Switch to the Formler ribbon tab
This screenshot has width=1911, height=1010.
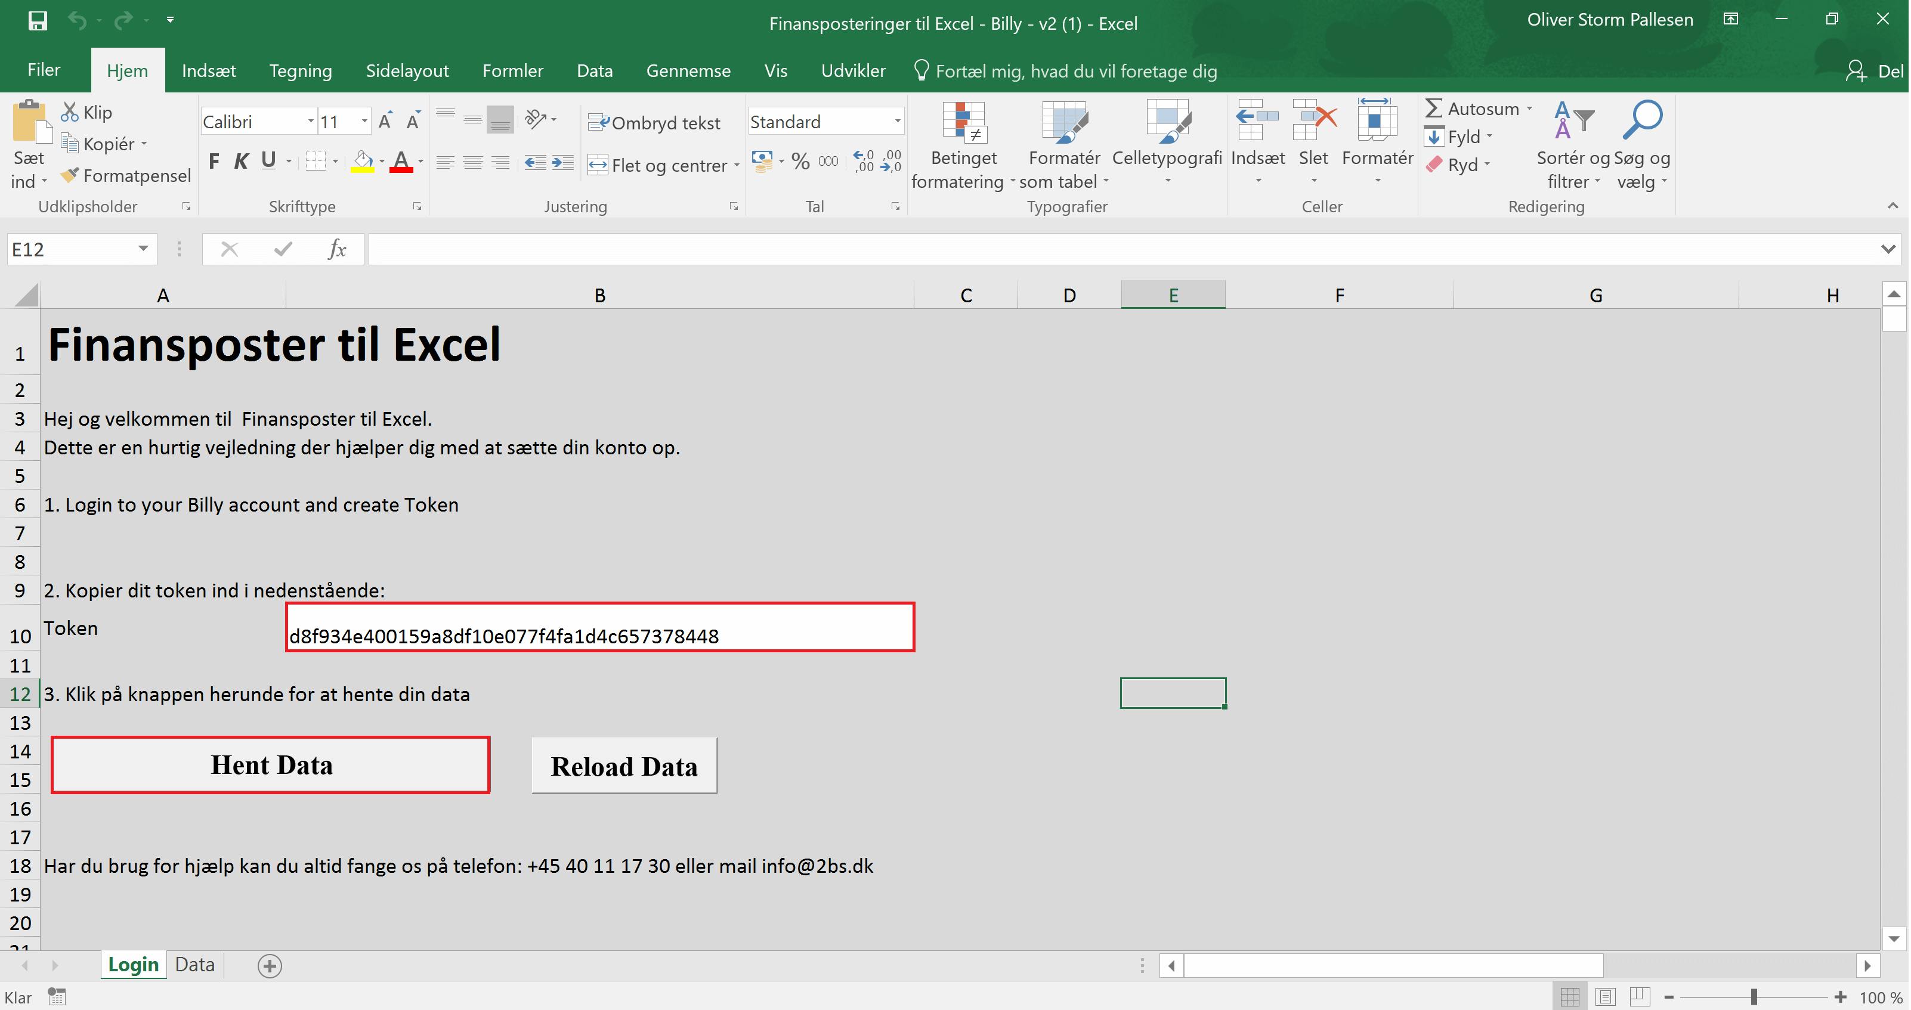pyautogui.click(x=512, y=70)
